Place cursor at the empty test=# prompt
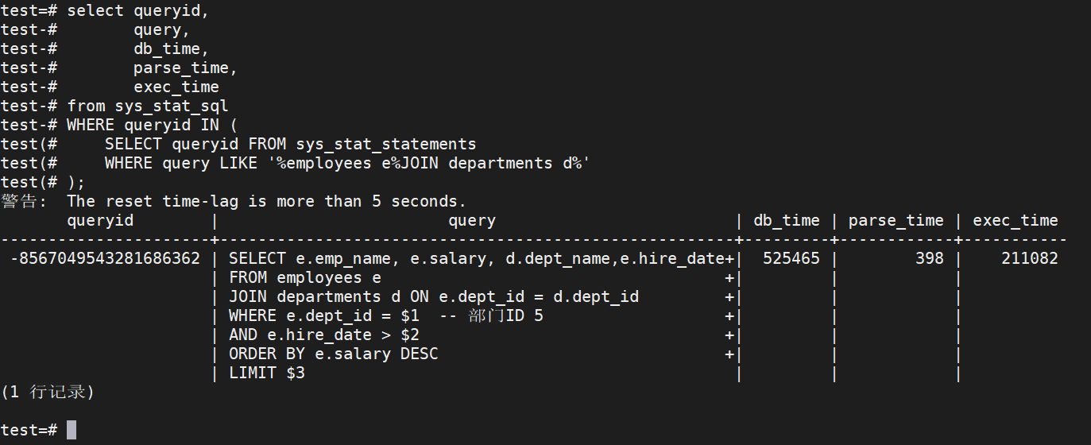The width and height of the screenshot is (1091, 445). pos(72,430)
